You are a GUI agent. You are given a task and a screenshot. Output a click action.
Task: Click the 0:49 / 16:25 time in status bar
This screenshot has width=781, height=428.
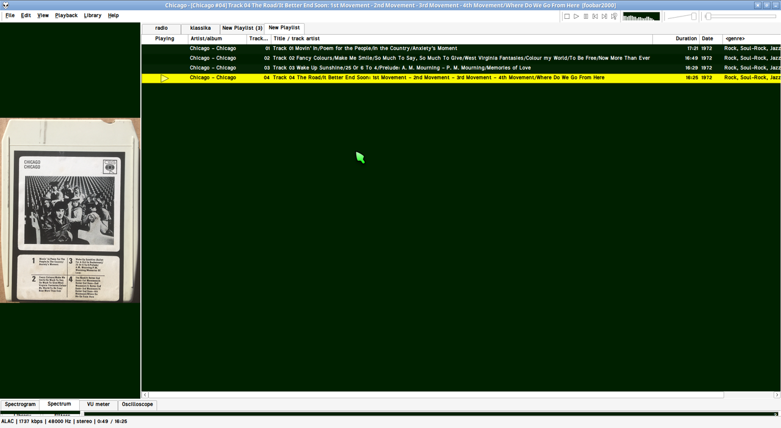pyautogui.click(x=111, y=421)
